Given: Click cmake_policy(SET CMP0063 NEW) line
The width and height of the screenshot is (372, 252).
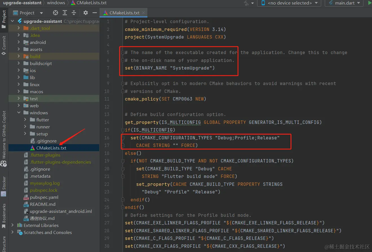Looking at the screenshot, I should (165, 99).
